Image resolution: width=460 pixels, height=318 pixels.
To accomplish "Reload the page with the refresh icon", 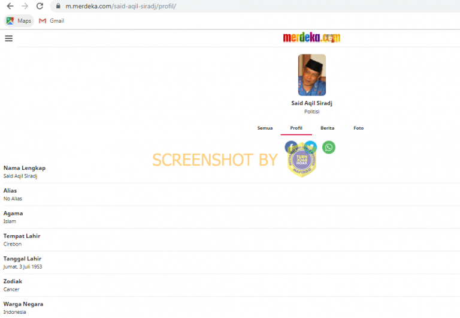I will [40, 6].
